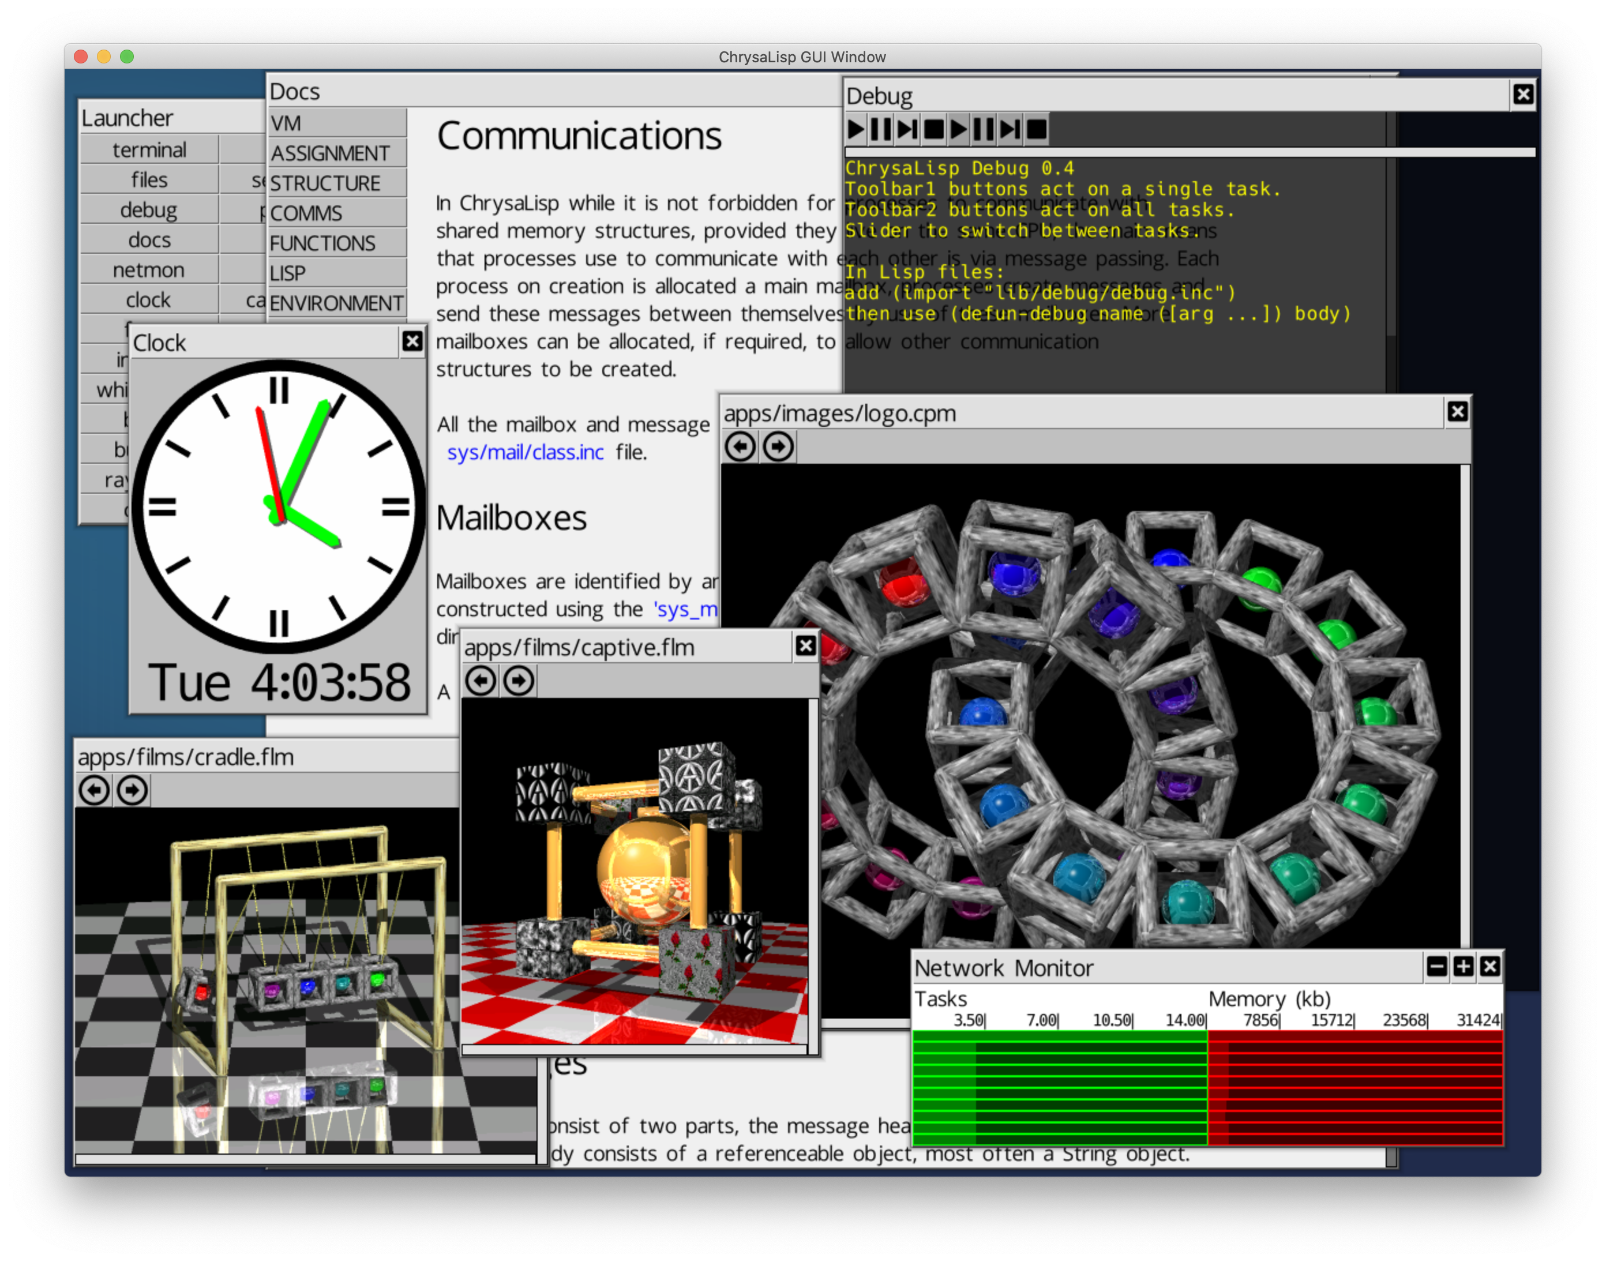Image resolution: width=1606 pixels, height=1262 pixels.
Task: Launch the terminal app from Launcher
Action: 149,150
